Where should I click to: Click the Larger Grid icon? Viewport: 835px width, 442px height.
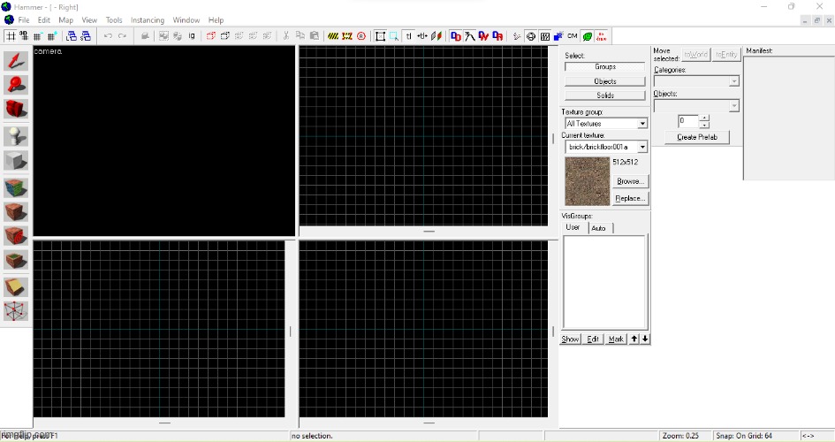coord(51,36)
